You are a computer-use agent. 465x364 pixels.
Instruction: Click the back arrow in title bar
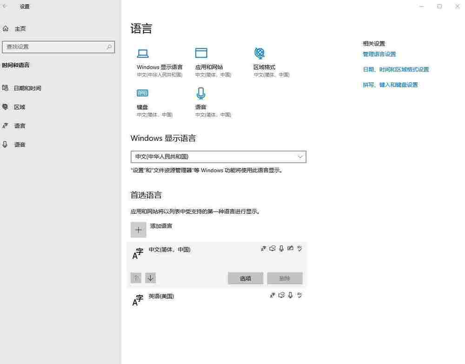tap(6, 7)
